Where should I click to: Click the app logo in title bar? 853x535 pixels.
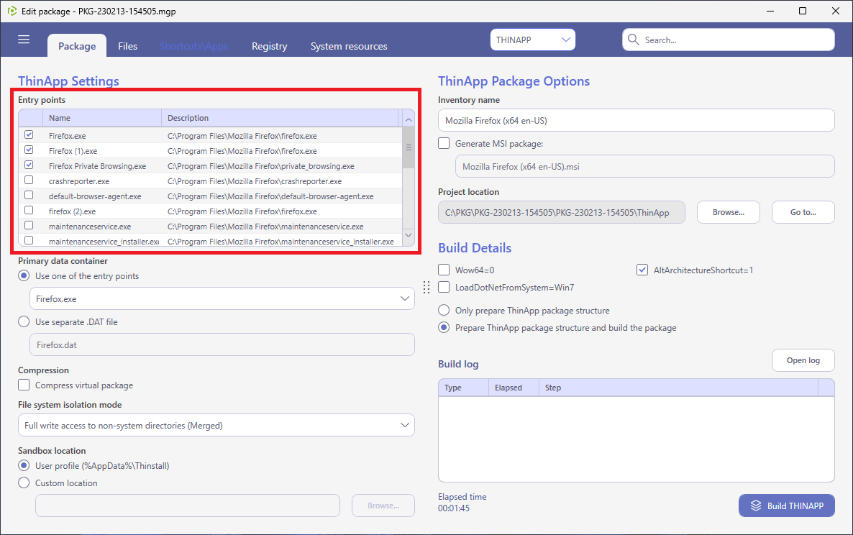point(12,11)
